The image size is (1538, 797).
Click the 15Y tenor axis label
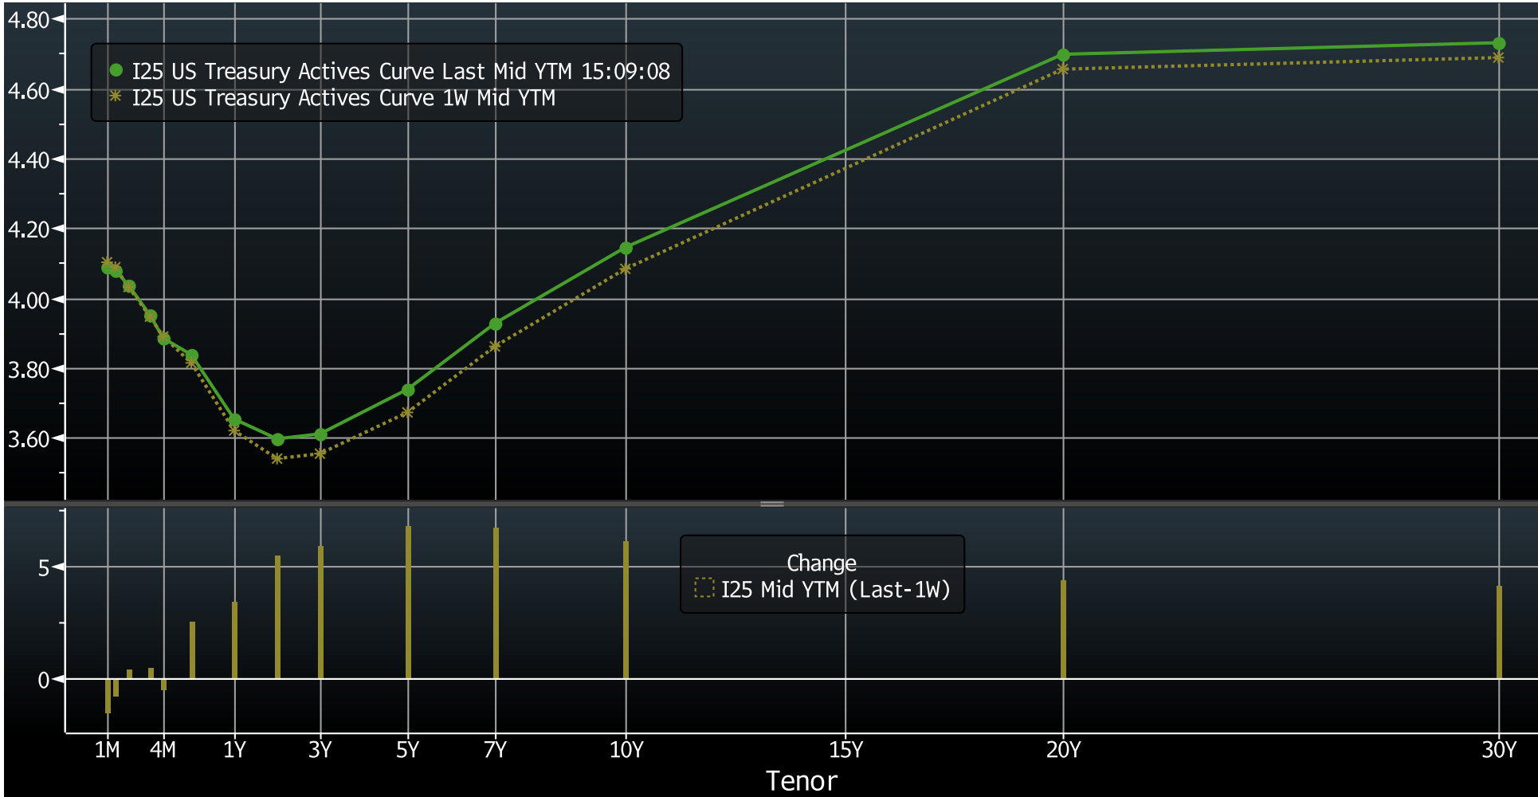pos(845,750)
